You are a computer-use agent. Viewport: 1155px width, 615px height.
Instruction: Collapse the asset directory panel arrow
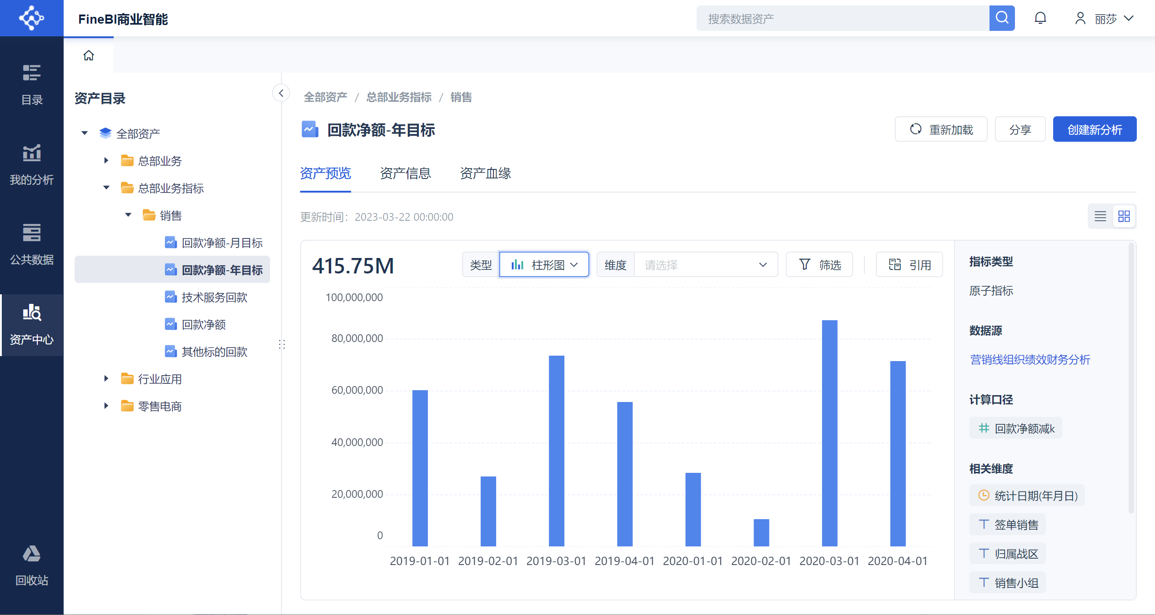pos(281,93)
